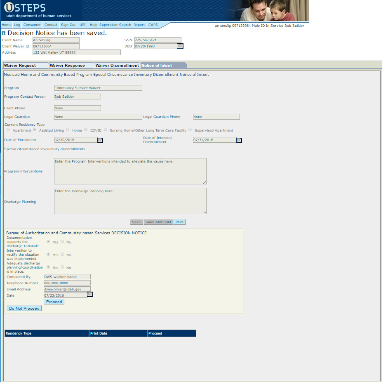The image size is (388, 382).
Task: Select Nursing Home/Other Long Term Care Facility radio
Action: pos(106,130)
